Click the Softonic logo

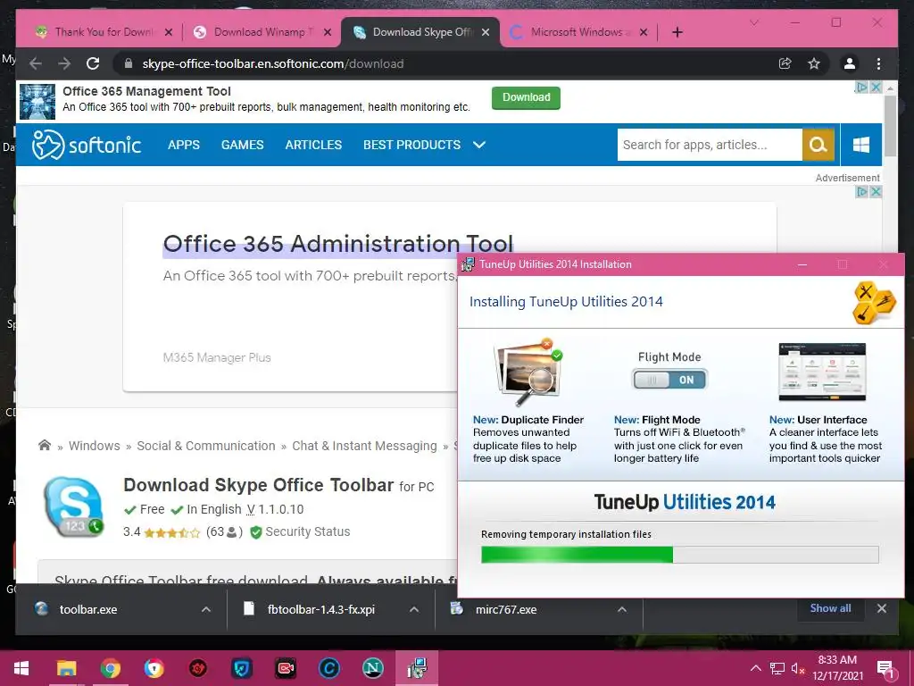(87, 145)
